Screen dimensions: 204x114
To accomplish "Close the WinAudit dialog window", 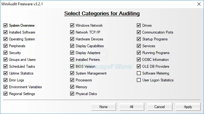I will [x=199, y=4].
